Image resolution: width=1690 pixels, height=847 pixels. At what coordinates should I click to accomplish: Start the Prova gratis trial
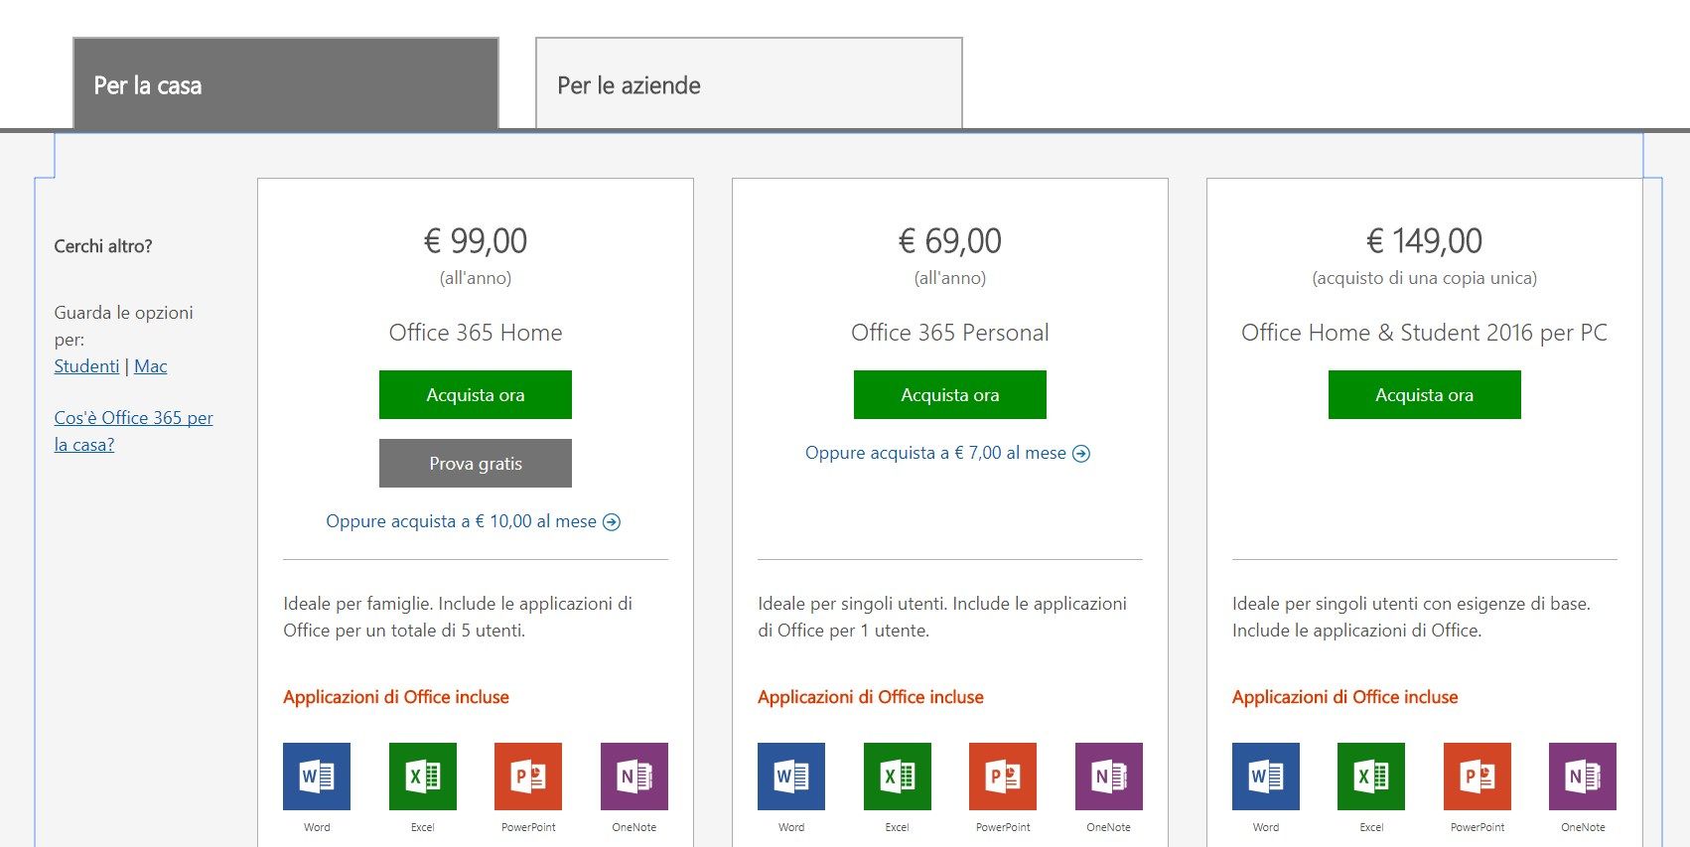point(475,463)
